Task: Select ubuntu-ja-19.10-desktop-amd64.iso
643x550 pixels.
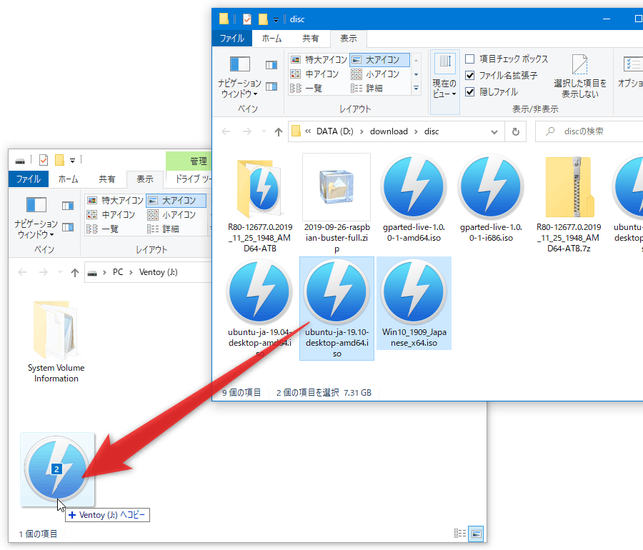Action: (x=337, y=308)
